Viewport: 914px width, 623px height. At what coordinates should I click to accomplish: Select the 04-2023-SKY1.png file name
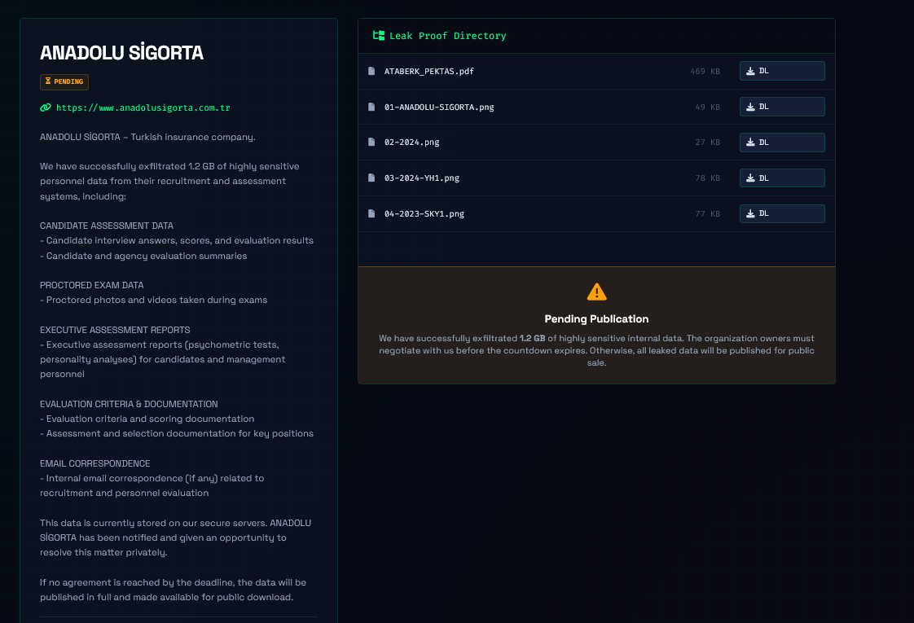click(x=424, y=213)
